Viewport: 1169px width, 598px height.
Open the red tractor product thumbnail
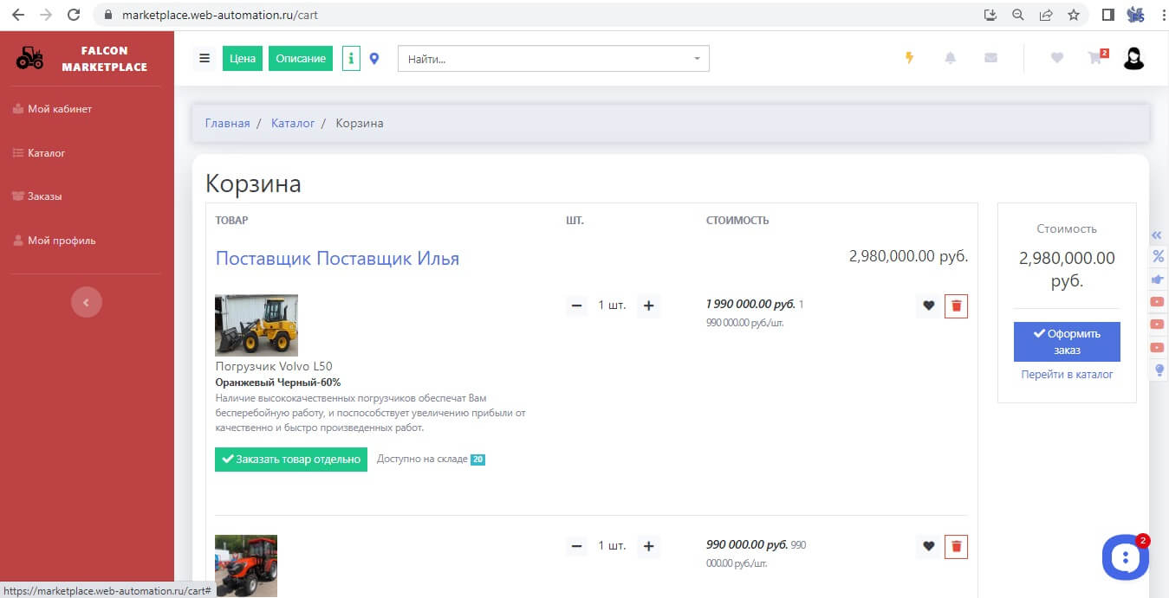pos(246,566)
